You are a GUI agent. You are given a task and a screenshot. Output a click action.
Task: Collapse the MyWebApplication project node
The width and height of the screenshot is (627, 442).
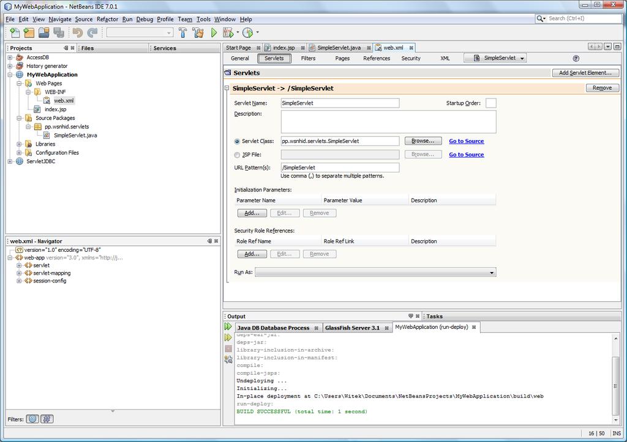(10, 75)
